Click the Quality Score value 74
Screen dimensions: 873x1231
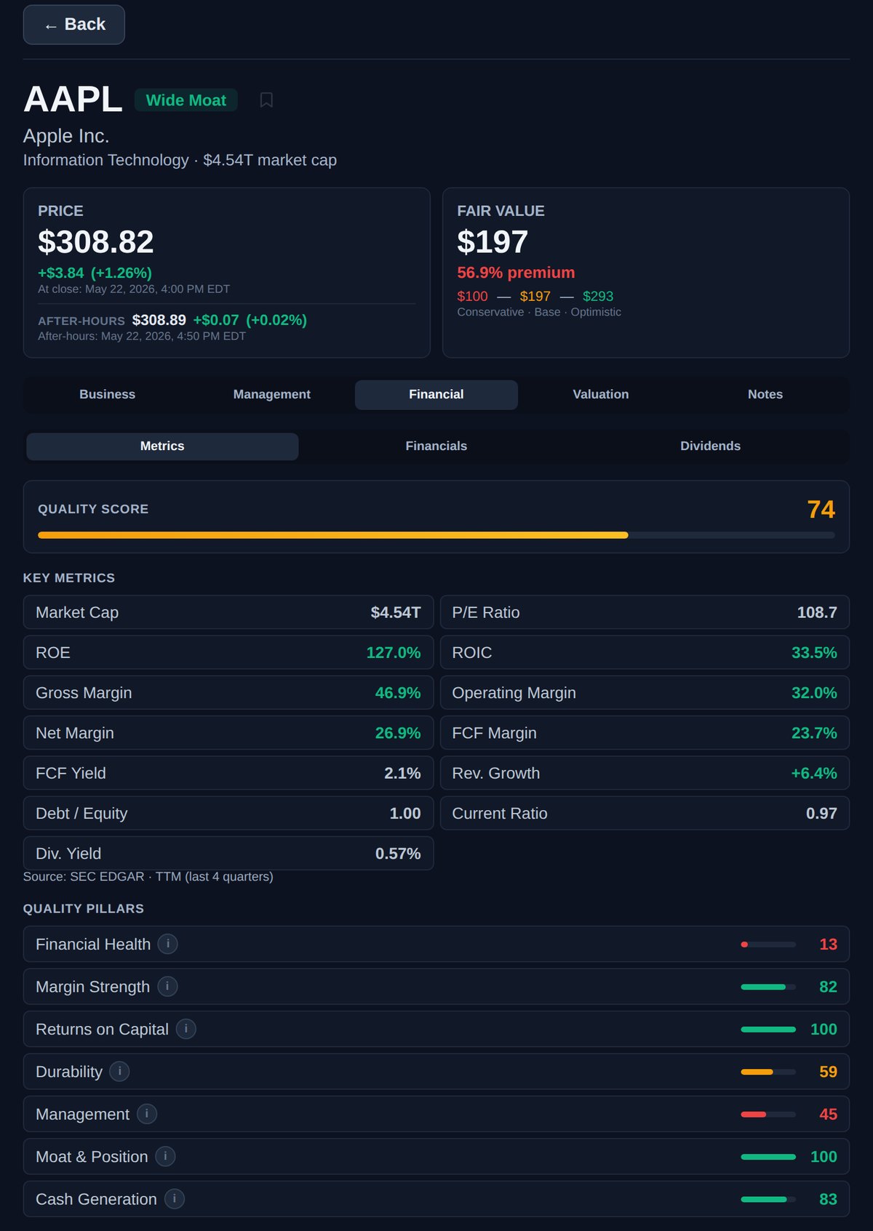821,509
